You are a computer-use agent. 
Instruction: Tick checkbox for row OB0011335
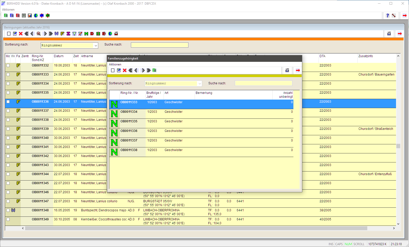click(8, 93)
